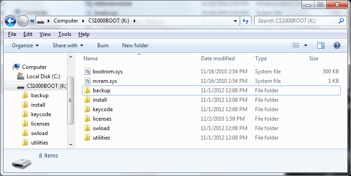This screenshot has width=351, height=176.
Task: Select keycode folder in navigation tree
Action: (x=41, y=114)
